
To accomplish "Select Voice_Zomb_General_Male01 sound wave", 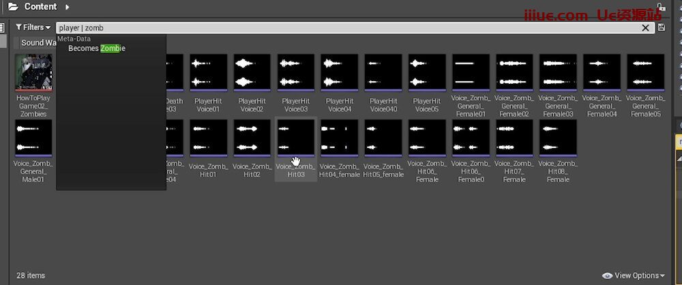I will tap(33, 138).
